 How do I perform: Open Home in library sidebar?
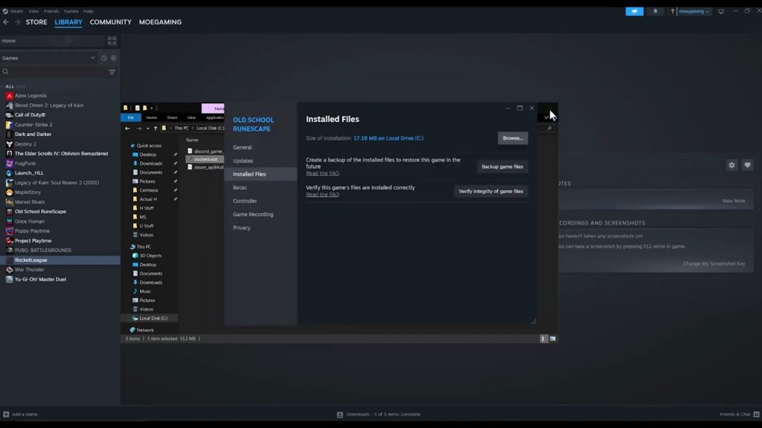(52, 41)
